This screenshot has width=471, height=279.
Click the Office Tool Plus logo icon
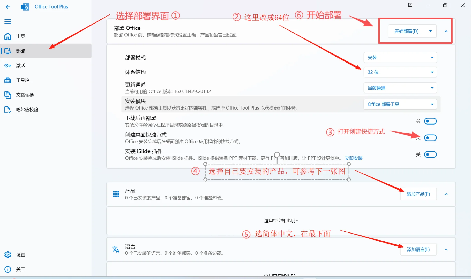click(25, 7)
